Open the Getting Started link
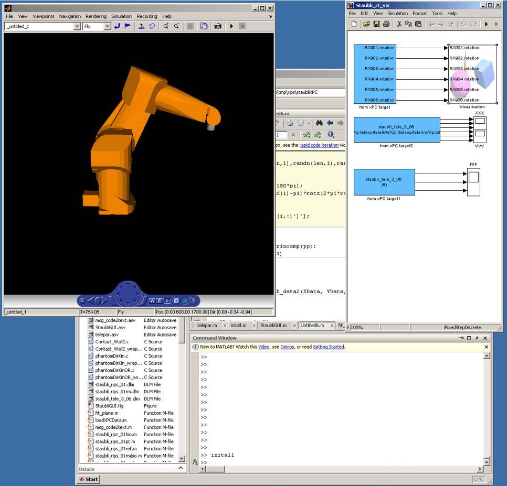 pyautogui.click(x=328, y=347)
